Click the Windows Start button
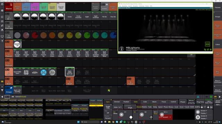The height and width of the screenshot is (124, 222). click(78, 122)
